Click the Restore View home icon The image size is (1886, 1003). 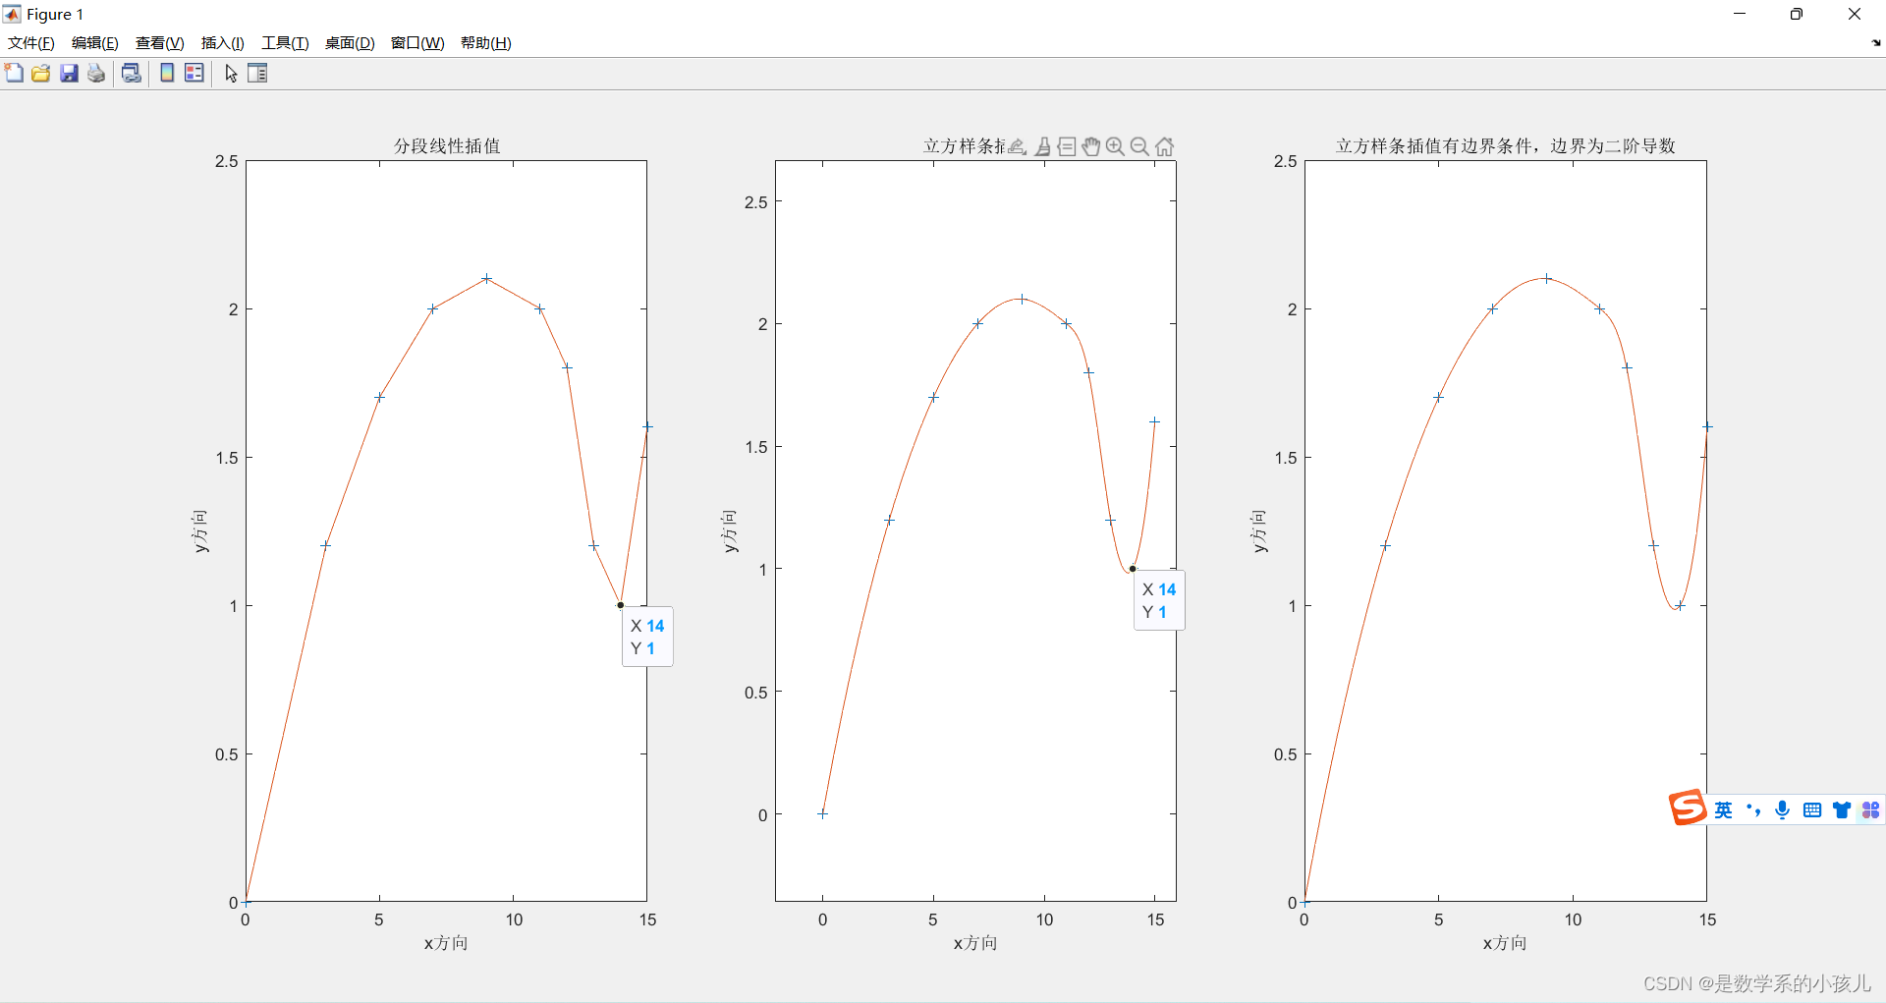(1164, 146)
